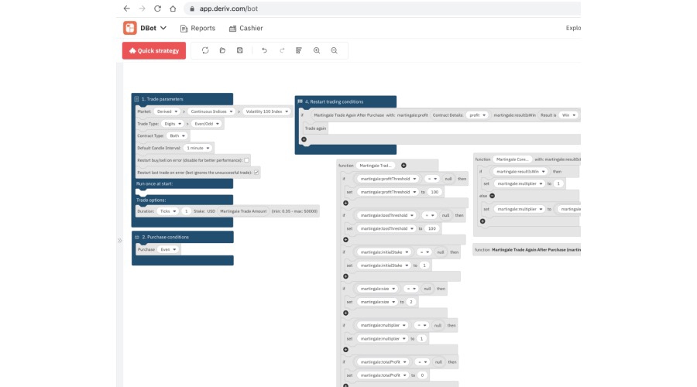
Task: Edit the Martingale Trad... function name
Action: (x=375, y=166)
